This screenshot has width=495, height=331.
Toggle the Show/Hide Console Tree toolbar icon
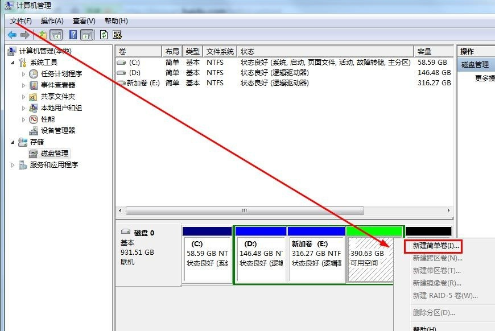click(56, 34)
